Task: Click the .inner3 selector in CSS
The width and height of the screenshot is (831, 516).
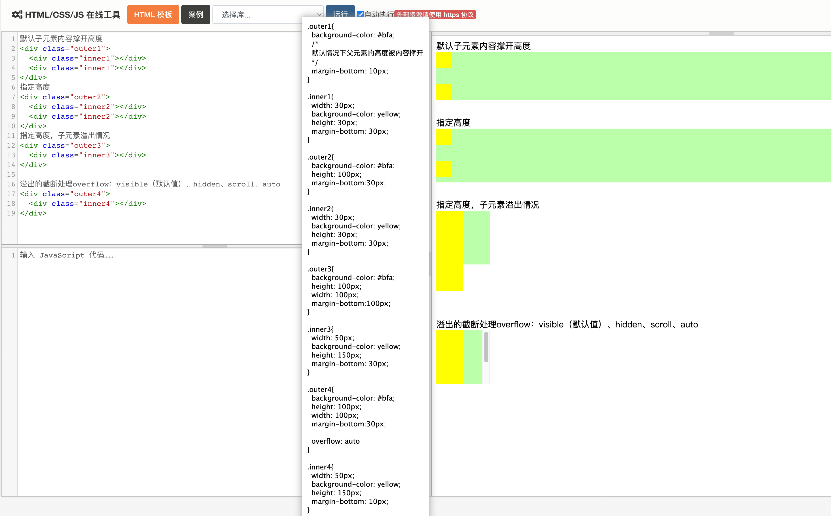Action: coord(320,329)
